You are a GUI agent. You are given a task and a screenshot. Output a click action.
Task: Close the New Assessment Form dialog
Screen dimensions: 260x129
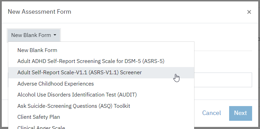[249, 12]
